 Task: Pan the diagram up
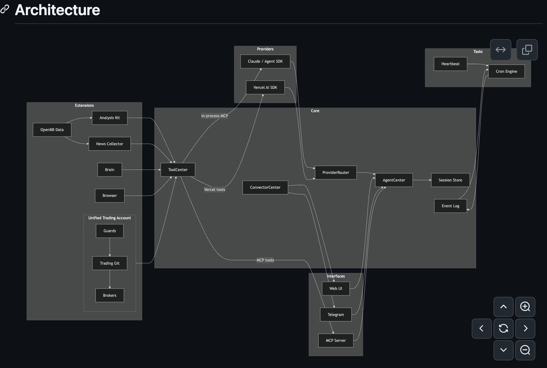coord(503,307)
